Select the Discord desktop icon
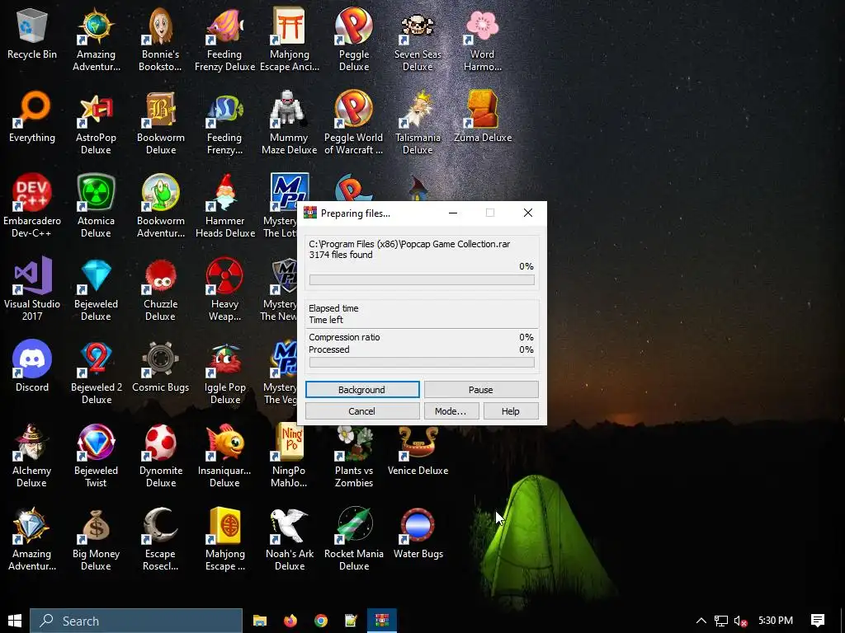845x633 pixels. [x=32, y=367]
